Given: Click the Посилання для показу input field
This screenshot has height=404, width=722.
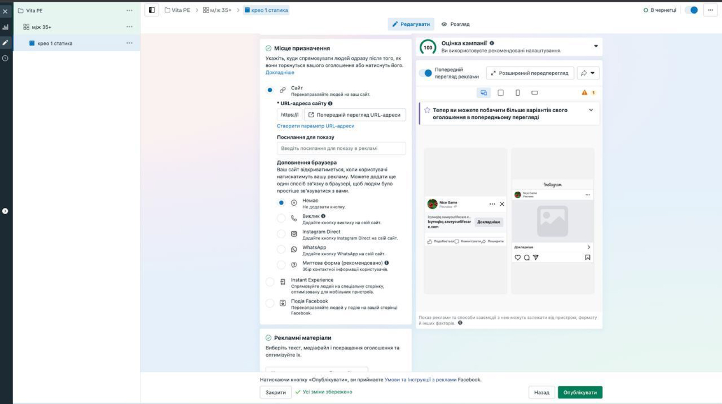Looking at the screenshot, I should coord(341,148).
